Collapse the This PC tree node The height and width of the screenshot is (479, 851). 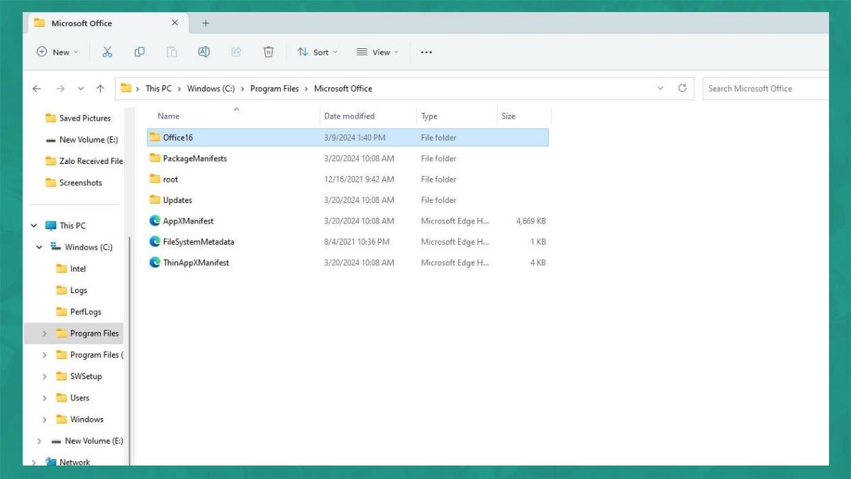pyautogui.click(x=33, y=226)
